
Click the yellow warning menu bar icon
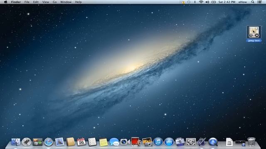point(183,2)
